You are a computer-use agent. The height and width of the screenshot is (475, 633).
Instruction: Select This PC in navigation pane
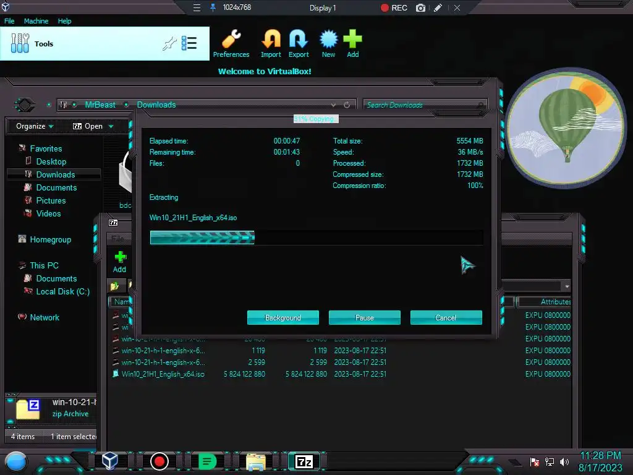[x=44, y=265]
